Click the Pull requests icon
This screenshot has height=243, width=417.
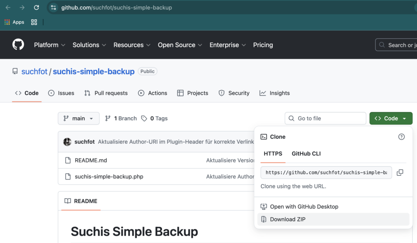pos(86,93)
